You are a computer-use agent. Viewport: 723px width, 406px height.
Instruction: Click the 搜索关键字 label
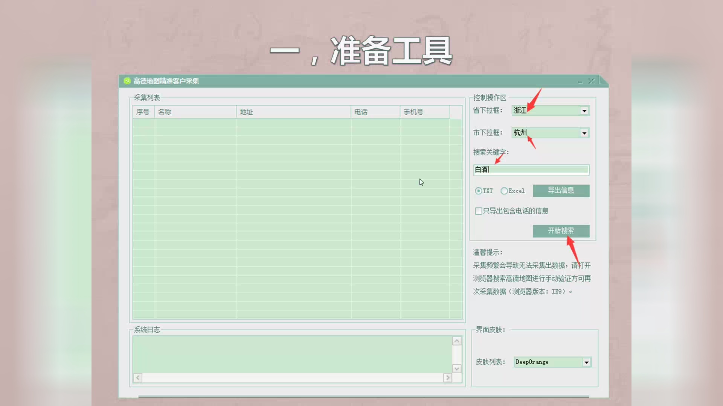(x=491, y=152)
